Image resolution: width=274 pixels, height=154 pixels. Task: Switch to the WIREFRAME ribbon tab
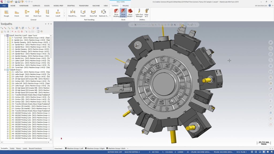click(x=24, y=6)
